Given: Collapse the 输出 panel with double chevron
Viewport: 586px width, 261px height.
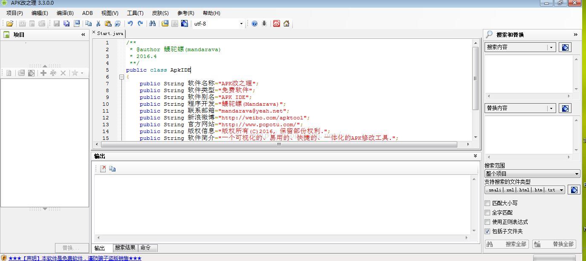Looking at the screenshot, I should [475, 156].
